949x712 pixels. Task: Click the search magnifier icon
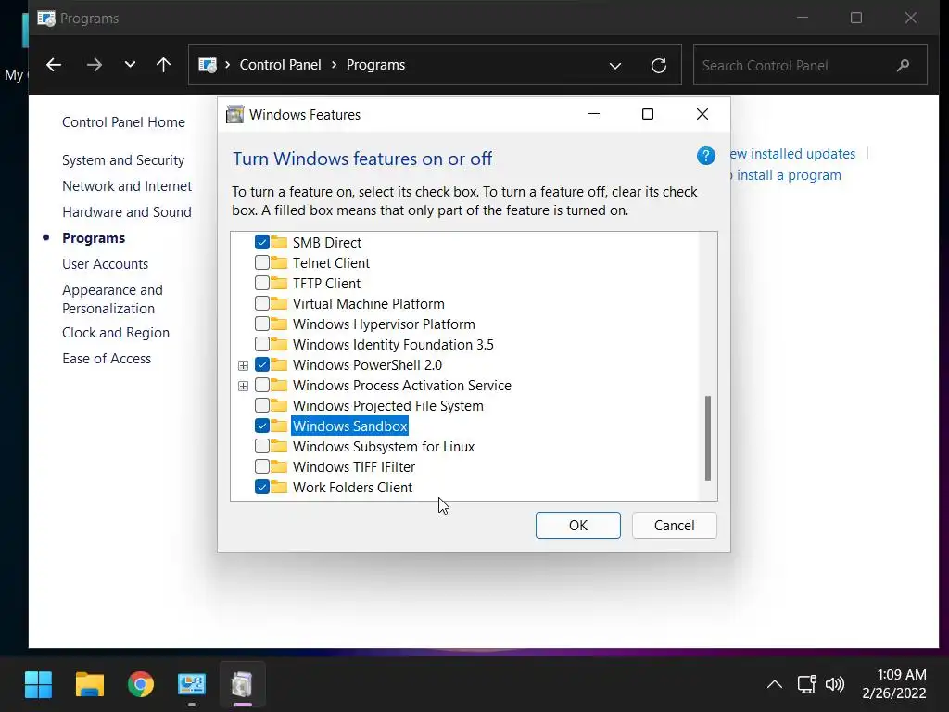(903, 66)
